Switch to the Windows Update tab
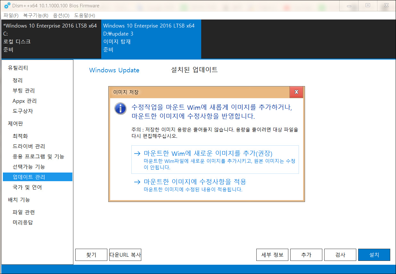This screenshot has width=396, height=274. pyautogui.click(x=114, y=70)
